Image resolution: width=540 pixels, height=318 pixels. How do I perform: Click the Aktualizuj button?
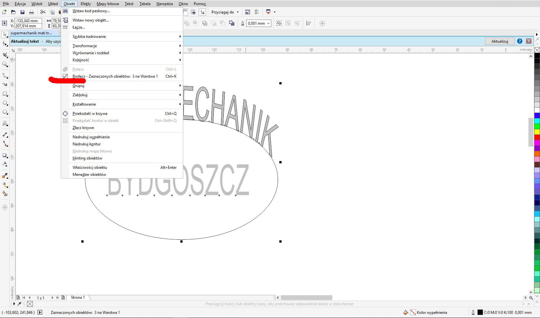[x=500, y=41]
